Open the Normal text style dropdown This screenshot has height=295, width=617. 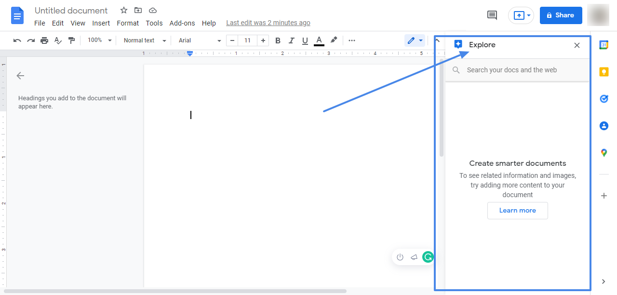click(145, 40)
